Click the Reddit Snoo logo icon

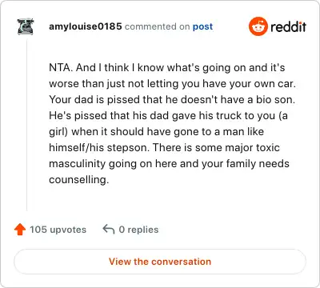point(258,26)
